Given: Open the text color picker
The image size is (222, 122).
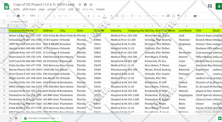Looking at the screenshot, I should pyautogui.click(x=104, y=16).
